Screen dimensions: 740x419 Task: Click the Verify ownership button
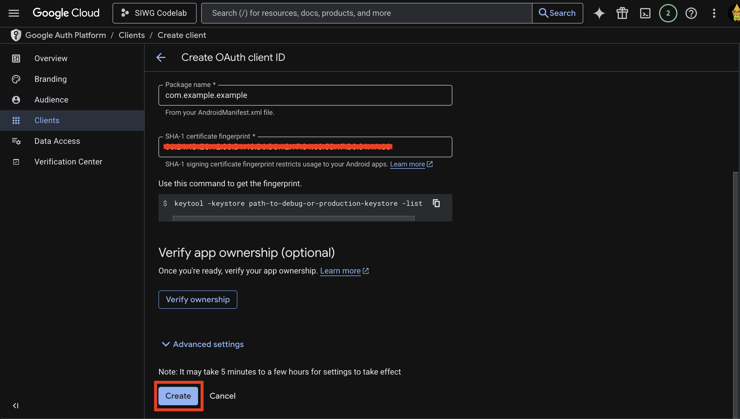click(x=198, y=299)
